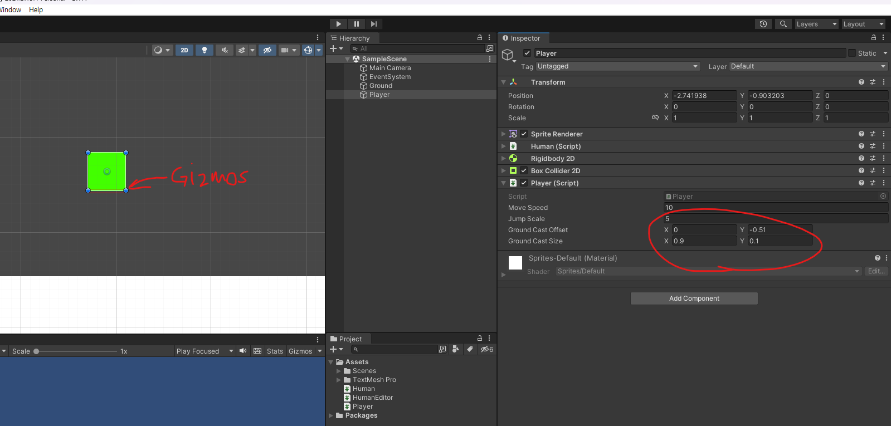Select Ground object in Hierarchy
891x426 pixels.
click(x=381, y=86)
